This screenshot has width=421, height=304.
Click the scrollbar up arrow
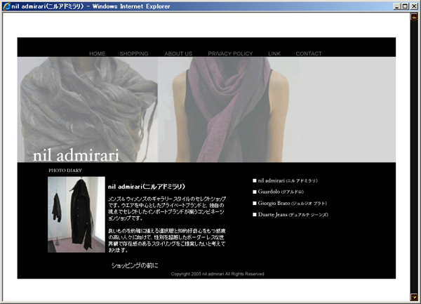(414, 17)
